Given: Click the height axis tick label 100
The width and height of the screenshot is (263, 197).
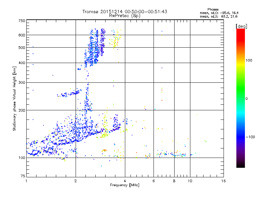Looking at the screenshot, I should (x=22, y=158).
